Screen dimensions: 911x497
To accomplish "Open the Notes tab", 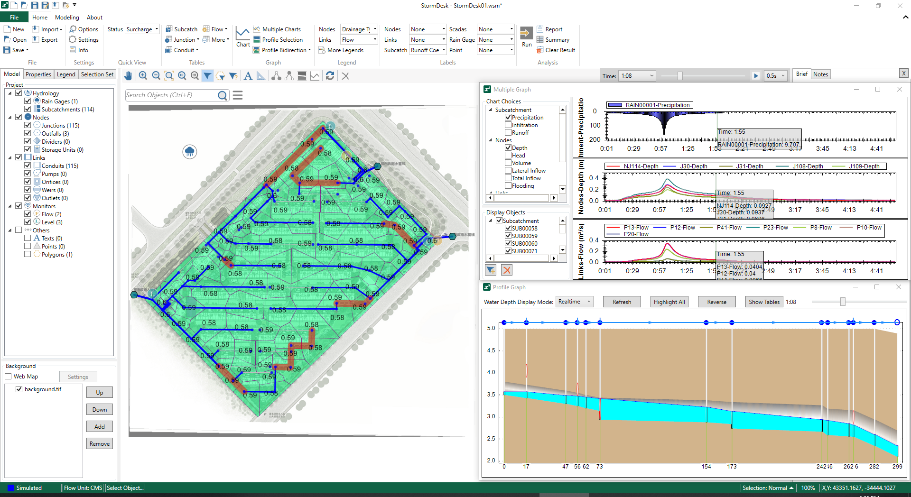I will 820,74.
